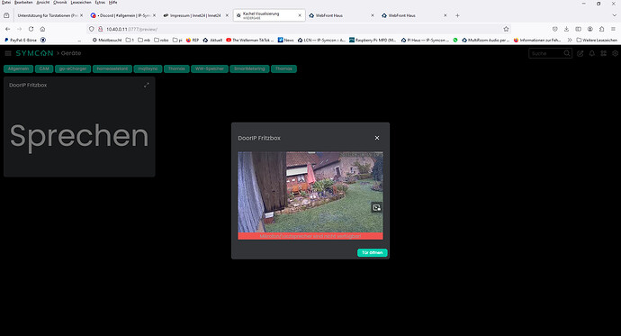Open the Symcon hamburger menu
Viewport: 621px width, 336px height.
(x=8, y=53)
